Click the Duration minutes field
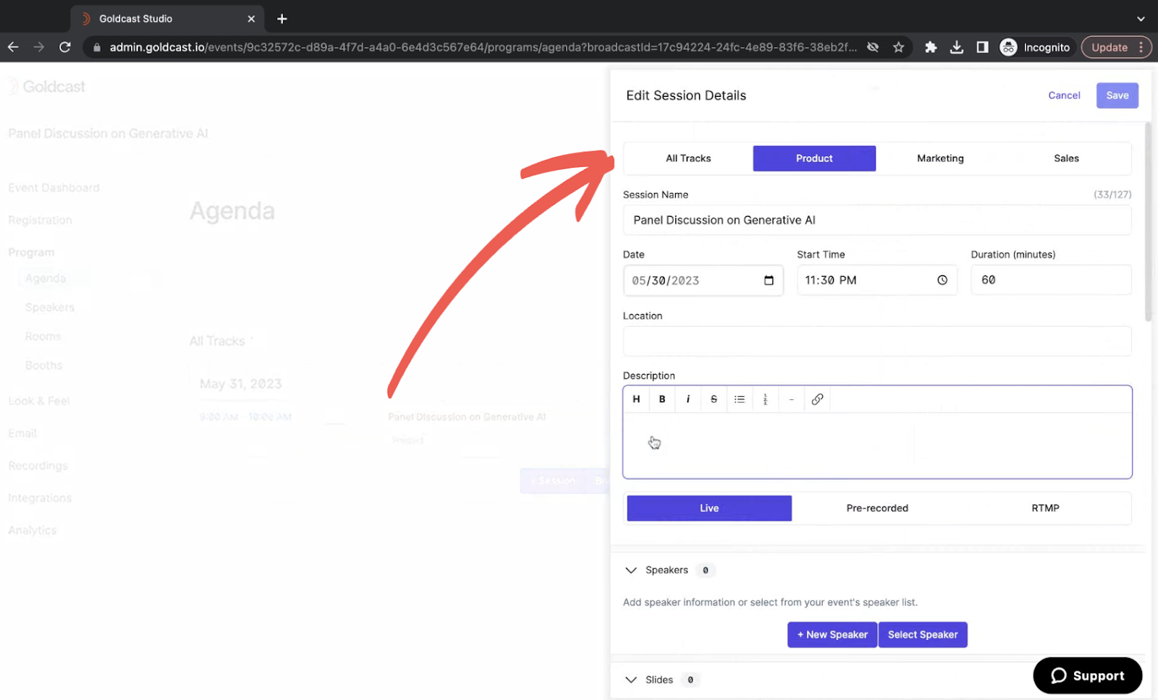This screenshot has width=1158, height=700. [x=1051, y=280]
